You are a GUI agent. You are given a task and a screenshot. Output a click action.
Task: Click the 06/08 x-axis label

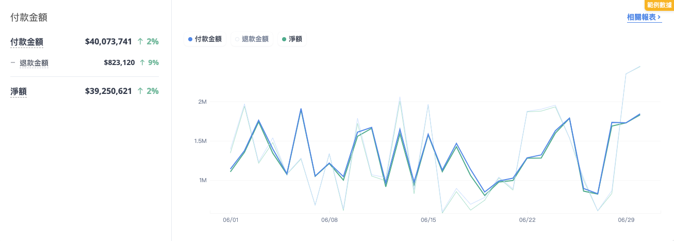click(330, 220)
